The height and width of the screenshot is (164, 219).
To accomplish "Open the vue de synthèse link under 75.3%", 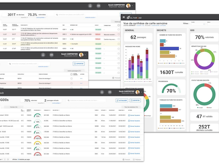I will [41, 17].
